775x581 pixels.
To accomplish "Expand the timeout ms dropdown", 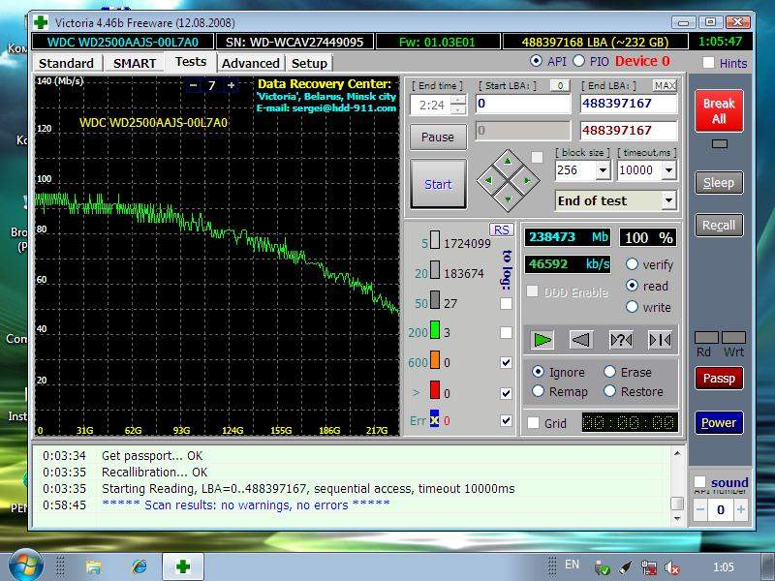I will click(x=667, y=170).
